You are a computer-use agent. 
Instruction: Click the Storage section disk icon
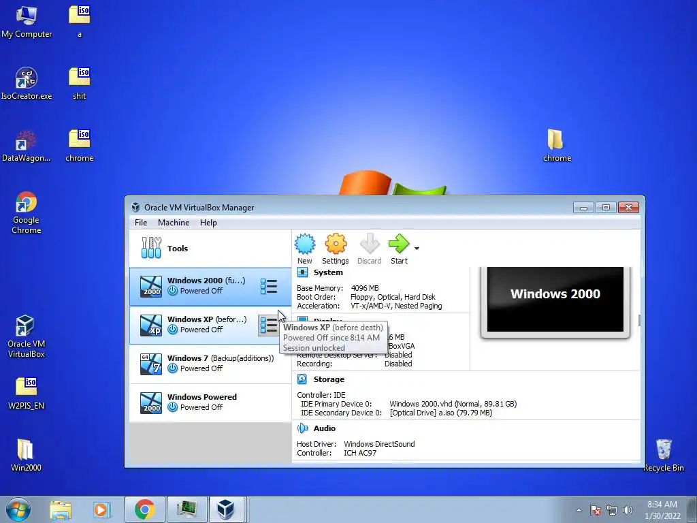point(302,379)
